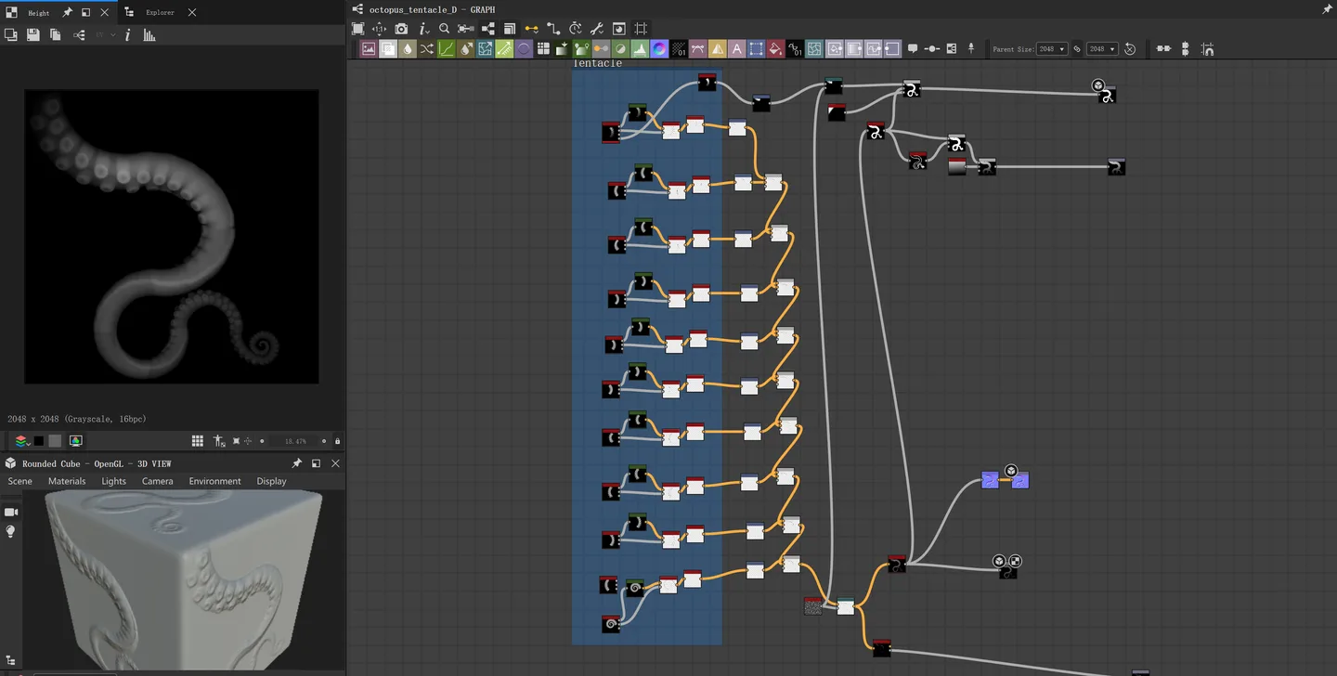1337x676 pixels.
Task: Toggle the 3D view camera icon
Action: (x=11, y=512)
